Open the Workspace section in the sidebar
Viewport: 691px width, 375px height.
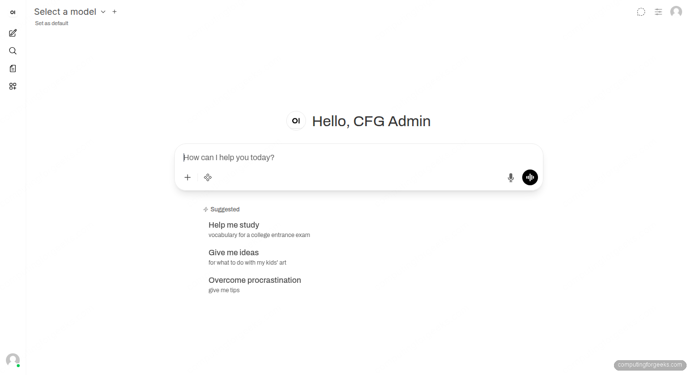pos(12,86)
